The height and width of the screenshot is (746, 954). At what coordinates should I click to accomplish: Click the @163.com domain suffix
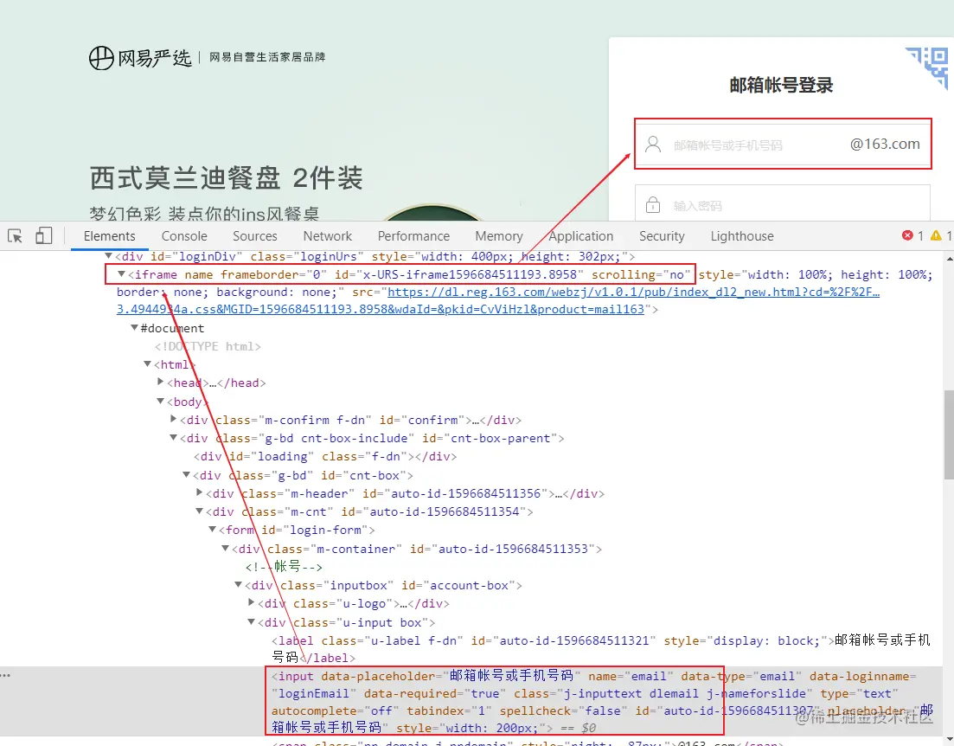885,145
